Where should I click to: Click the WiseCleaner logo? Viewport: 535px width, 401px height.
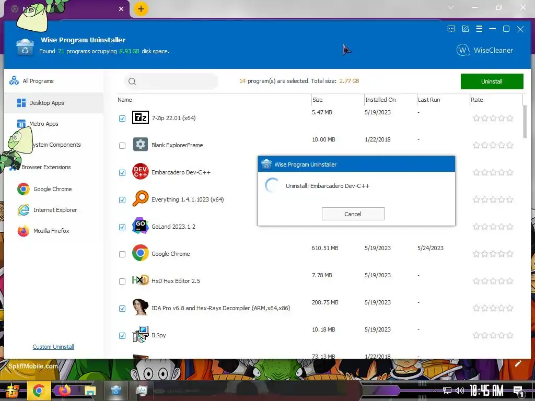point(484,50)
